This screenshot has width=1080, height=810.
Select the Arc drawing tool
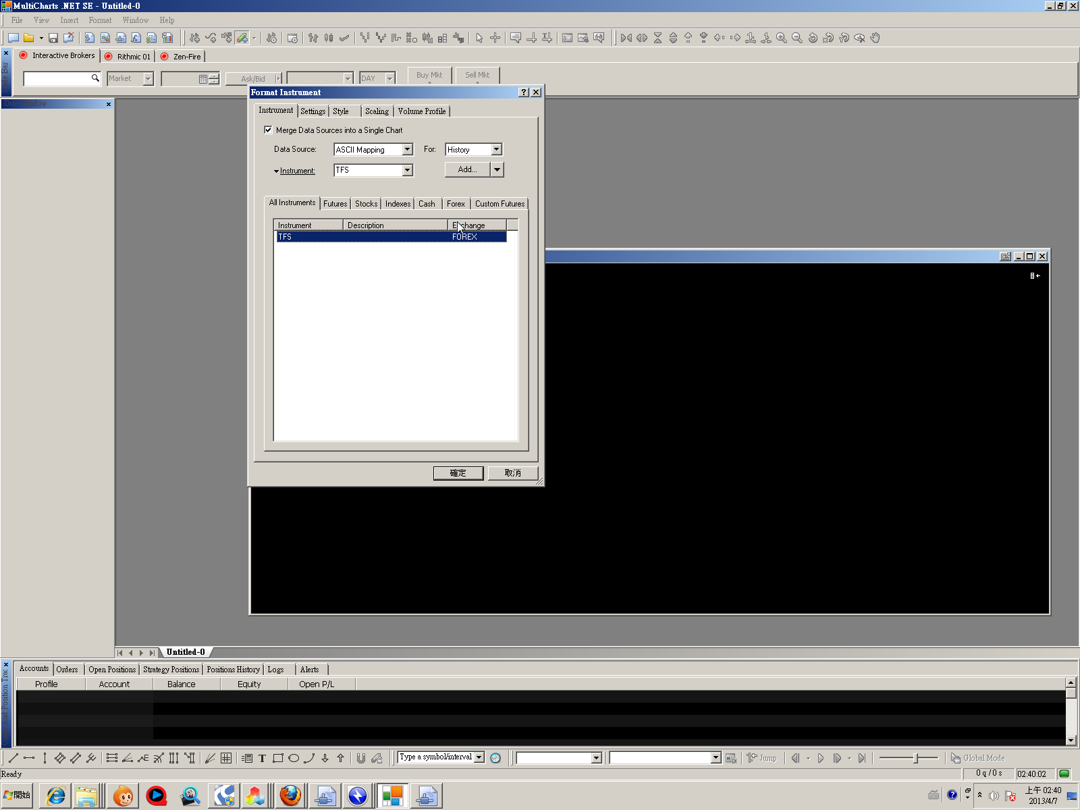pyautogui.click(x=309, y=758)
